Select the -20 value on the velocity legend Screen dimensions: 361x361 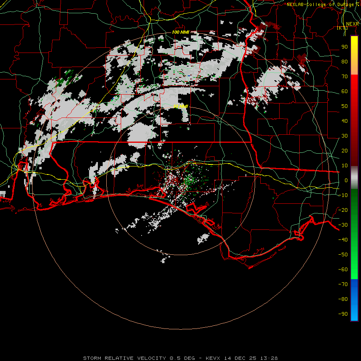pos(343,210)
